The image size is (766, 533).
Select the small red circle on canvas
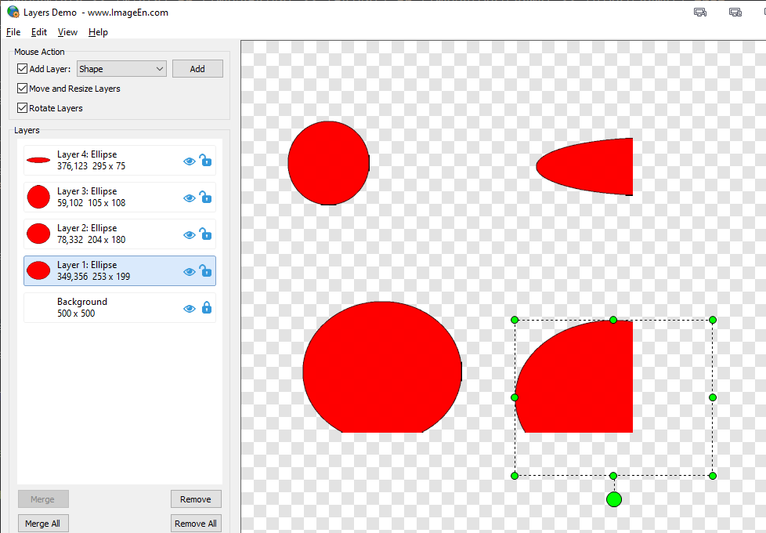pyautogui.click(x=328, y=163)
